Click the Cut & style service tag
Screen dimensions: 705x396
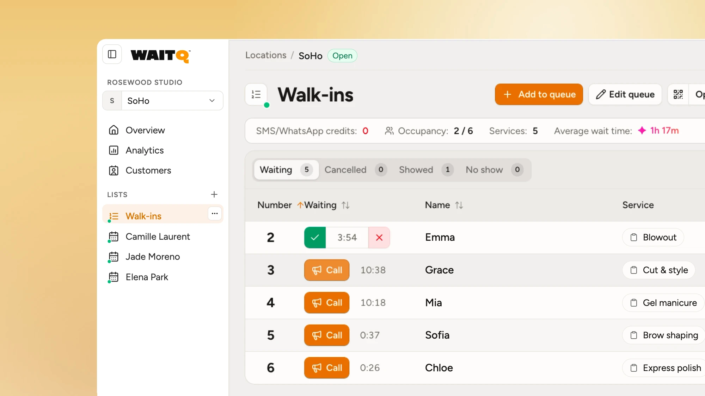pyautogui.click(x=659, y=270)
